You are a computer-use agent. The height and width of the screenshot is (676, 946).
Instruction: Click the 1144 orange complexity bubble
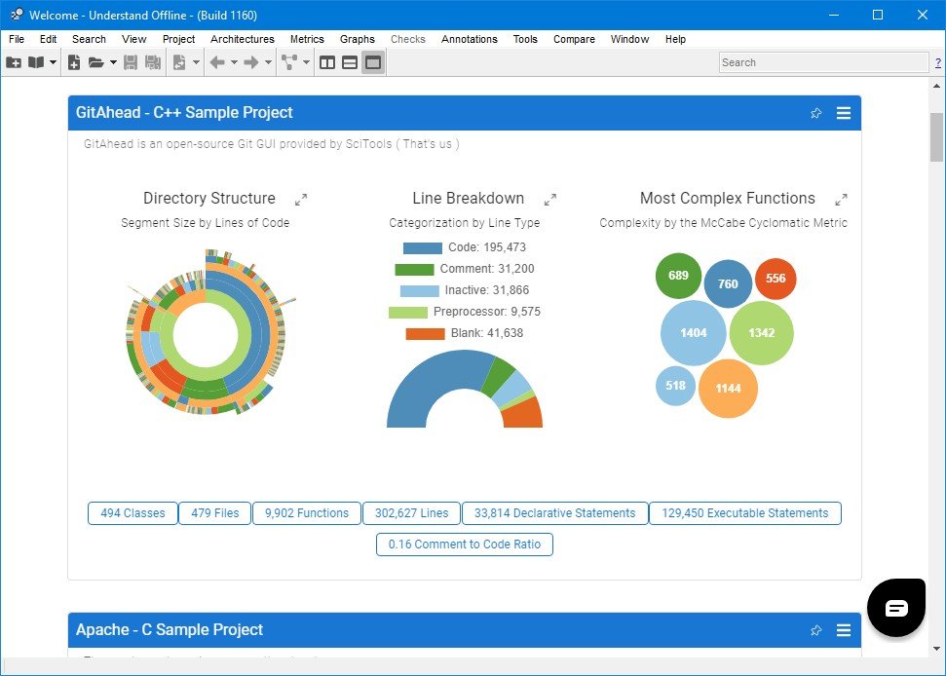(728, 389)
